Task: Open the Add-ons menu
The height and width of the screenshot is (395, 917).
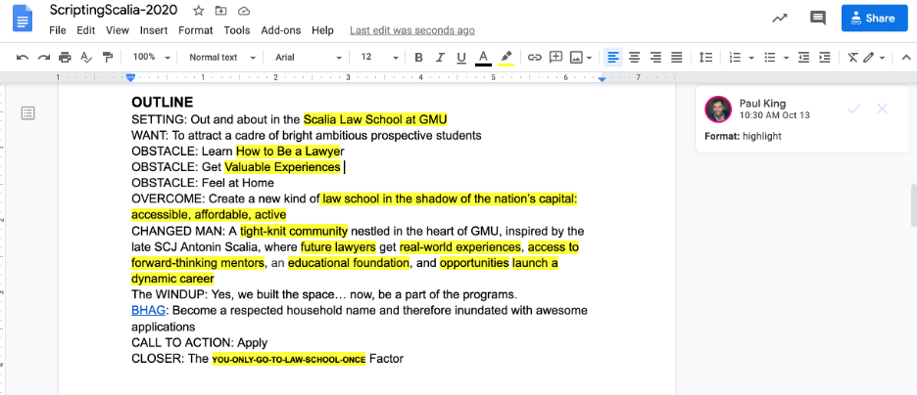Action: [281, 30]
